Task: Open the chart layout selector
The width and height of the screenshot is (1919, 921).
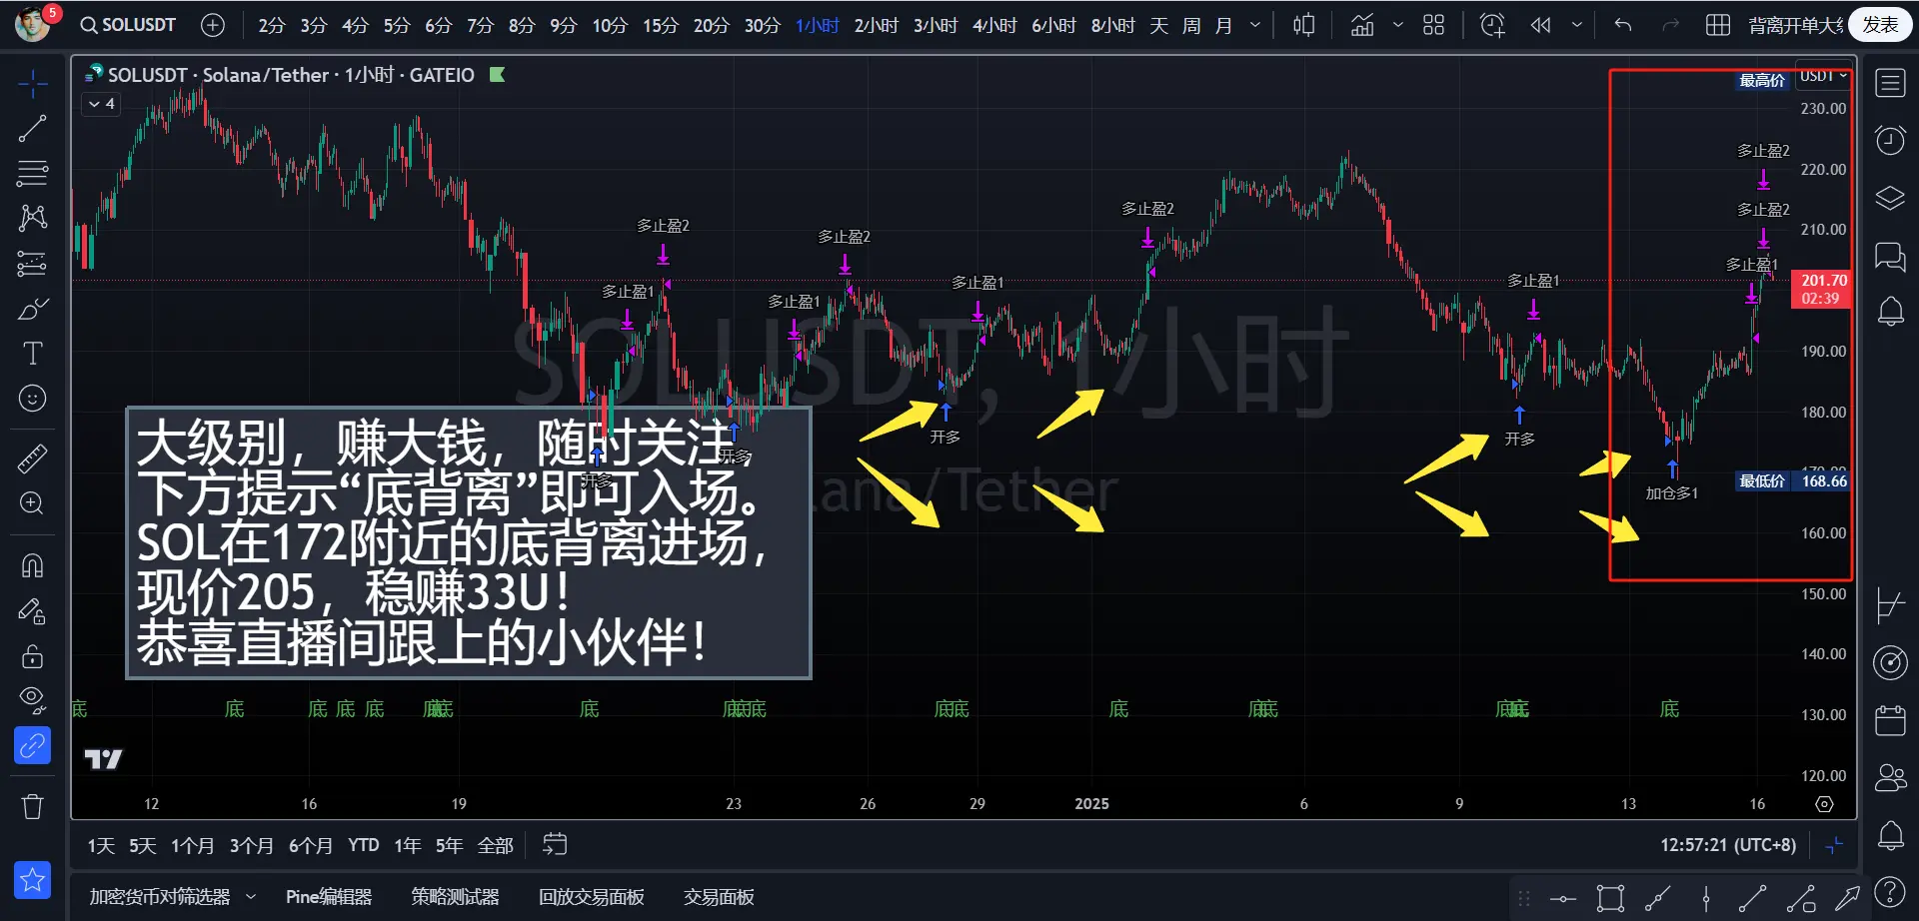Action: point(1718,25)
